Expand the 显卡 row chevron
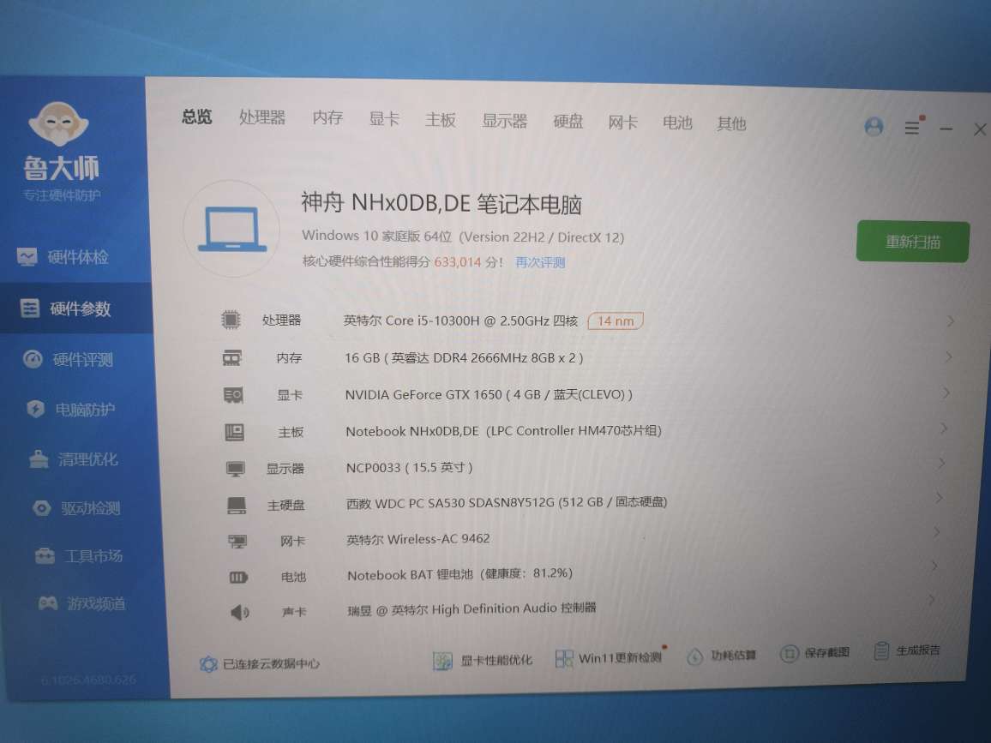The height and width of the screenshot is (743, 991). [946, 393]
